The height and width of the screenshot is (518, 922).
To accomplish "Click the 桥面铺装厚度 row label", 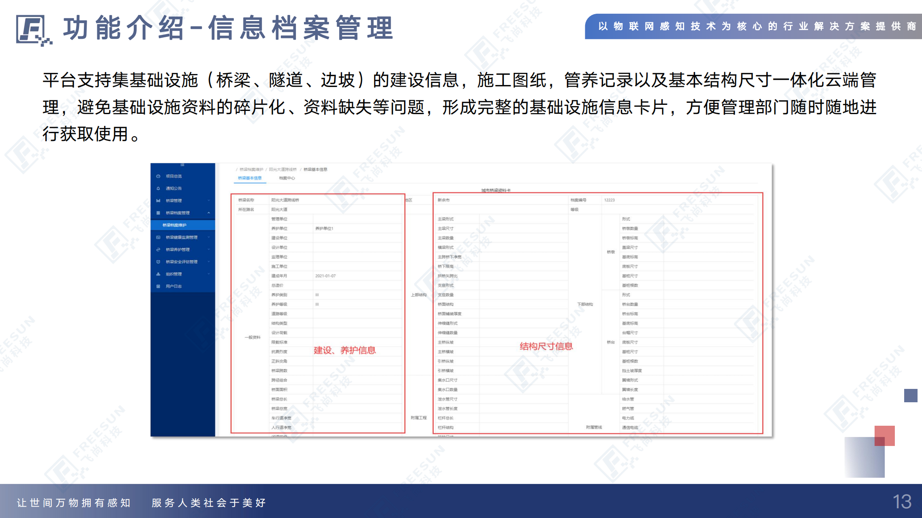I will pos(449,314).
